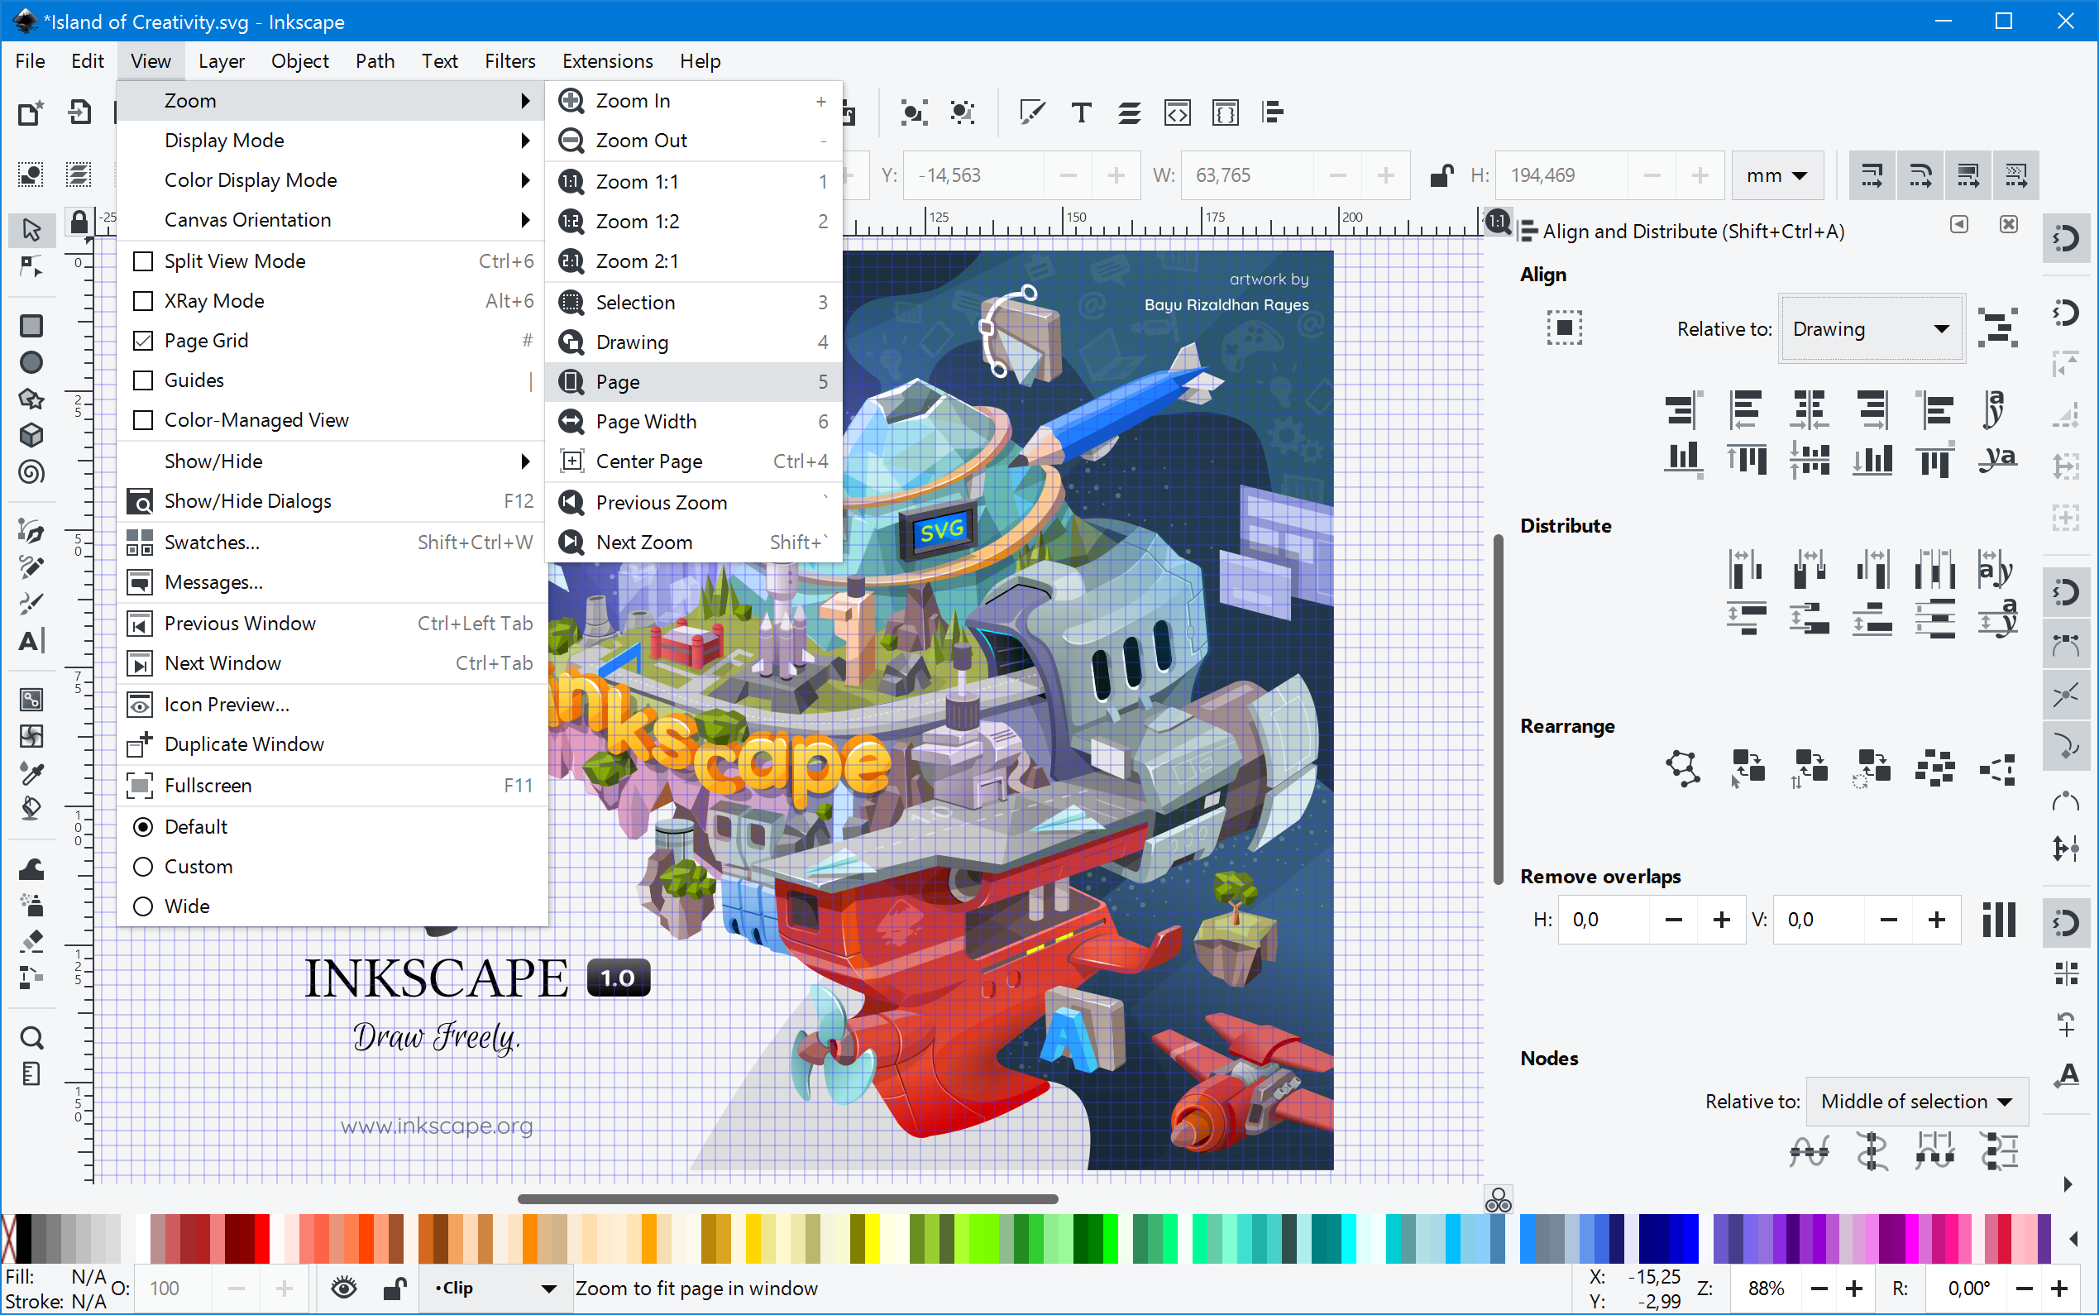2099x1315 pixels.
Task: Activate the 3D Box tool
Action: coord(31,435)
